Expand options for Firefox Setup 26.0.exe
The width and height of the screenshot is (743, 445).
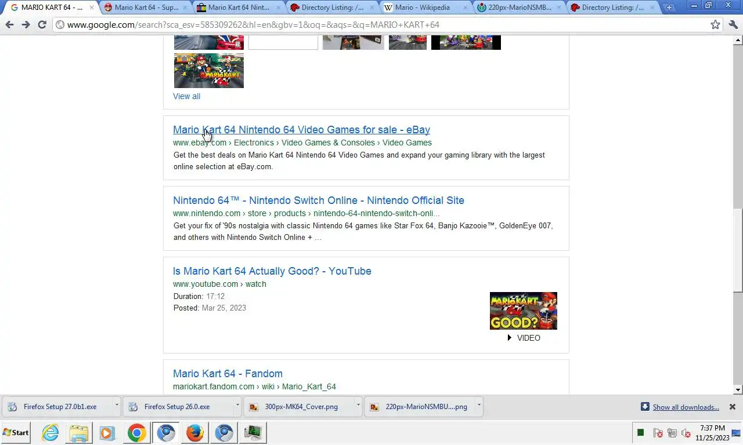point(237,406)
